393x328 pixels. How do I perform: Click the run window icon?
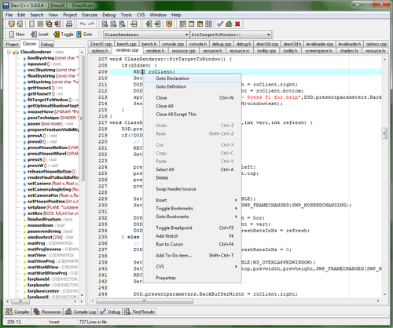(x=192, y=24)
